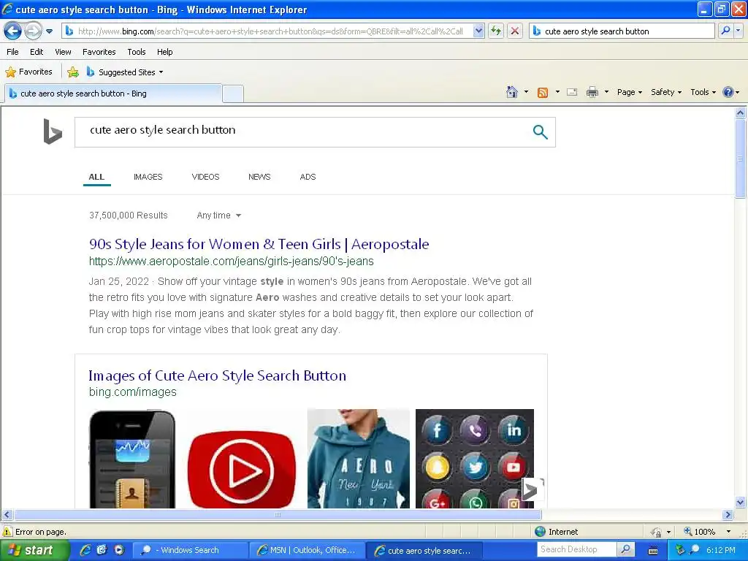Open the red YouTube play button thumbnail
This screenshot has height=561, width=748.
click(241, 470)
